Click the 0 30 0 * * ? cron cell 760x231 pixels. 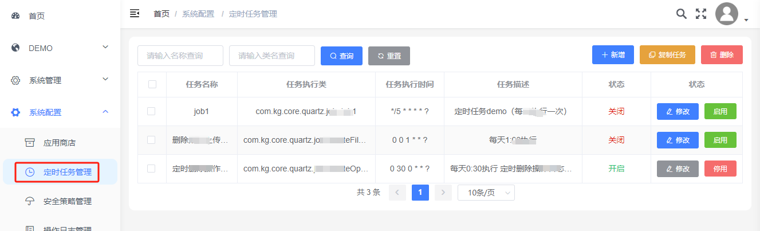[409, 169]
